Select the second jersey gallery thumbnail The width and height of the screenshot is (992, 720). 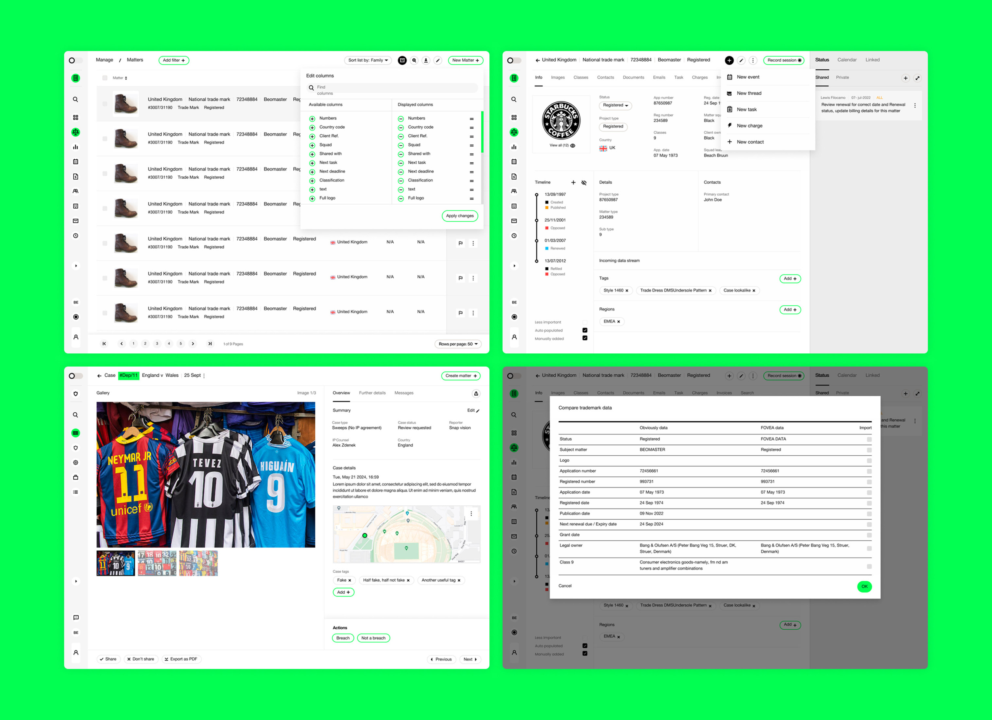point(157,563)
